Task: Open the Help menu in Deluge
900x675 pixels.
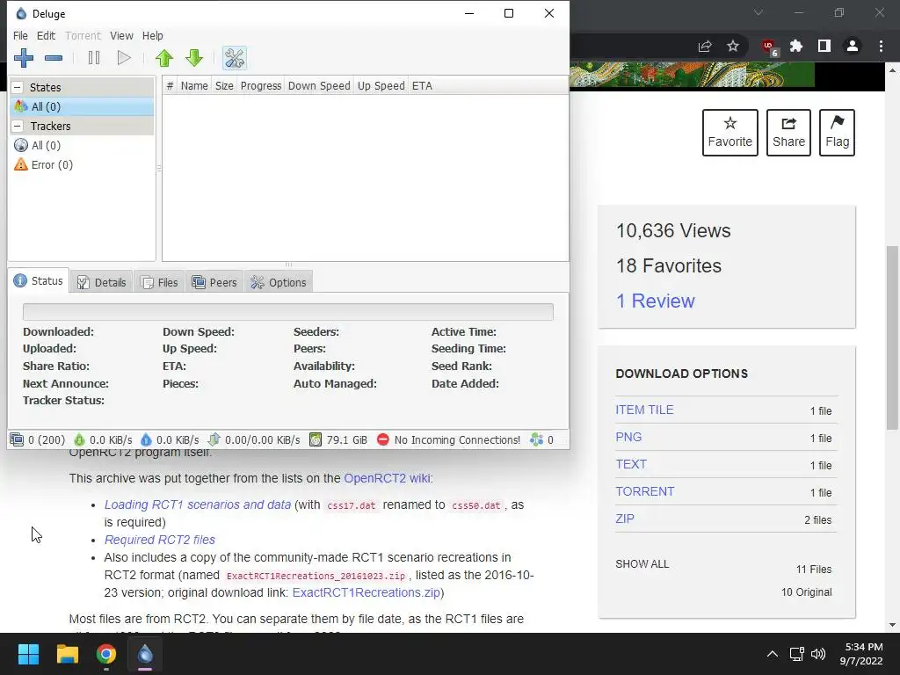Action: (x=153, y=35)
